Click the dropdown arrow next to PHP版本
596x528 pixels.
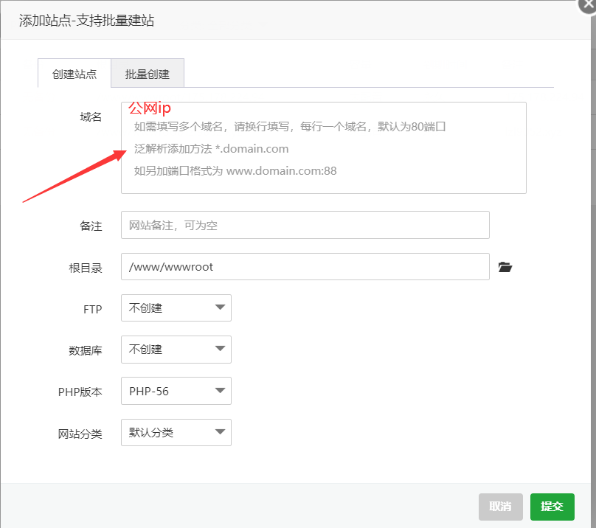pyautogui.click(x=221, y=391)
